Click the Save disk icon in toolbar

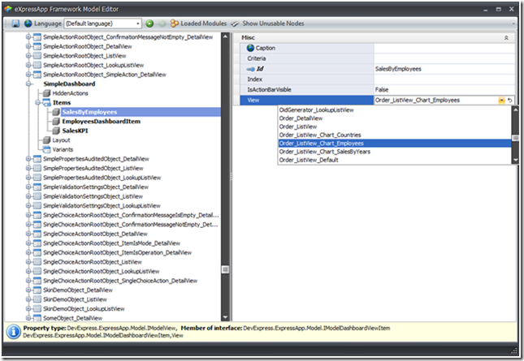(x=15, y=24)
